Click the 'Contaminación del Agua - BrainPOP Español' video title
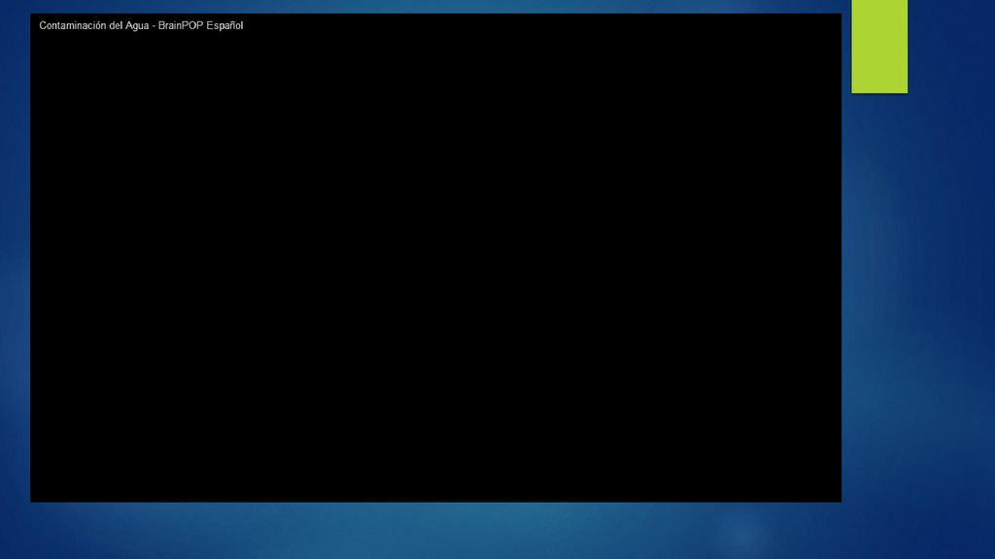The image size is (995, 559). click(141, 25)
